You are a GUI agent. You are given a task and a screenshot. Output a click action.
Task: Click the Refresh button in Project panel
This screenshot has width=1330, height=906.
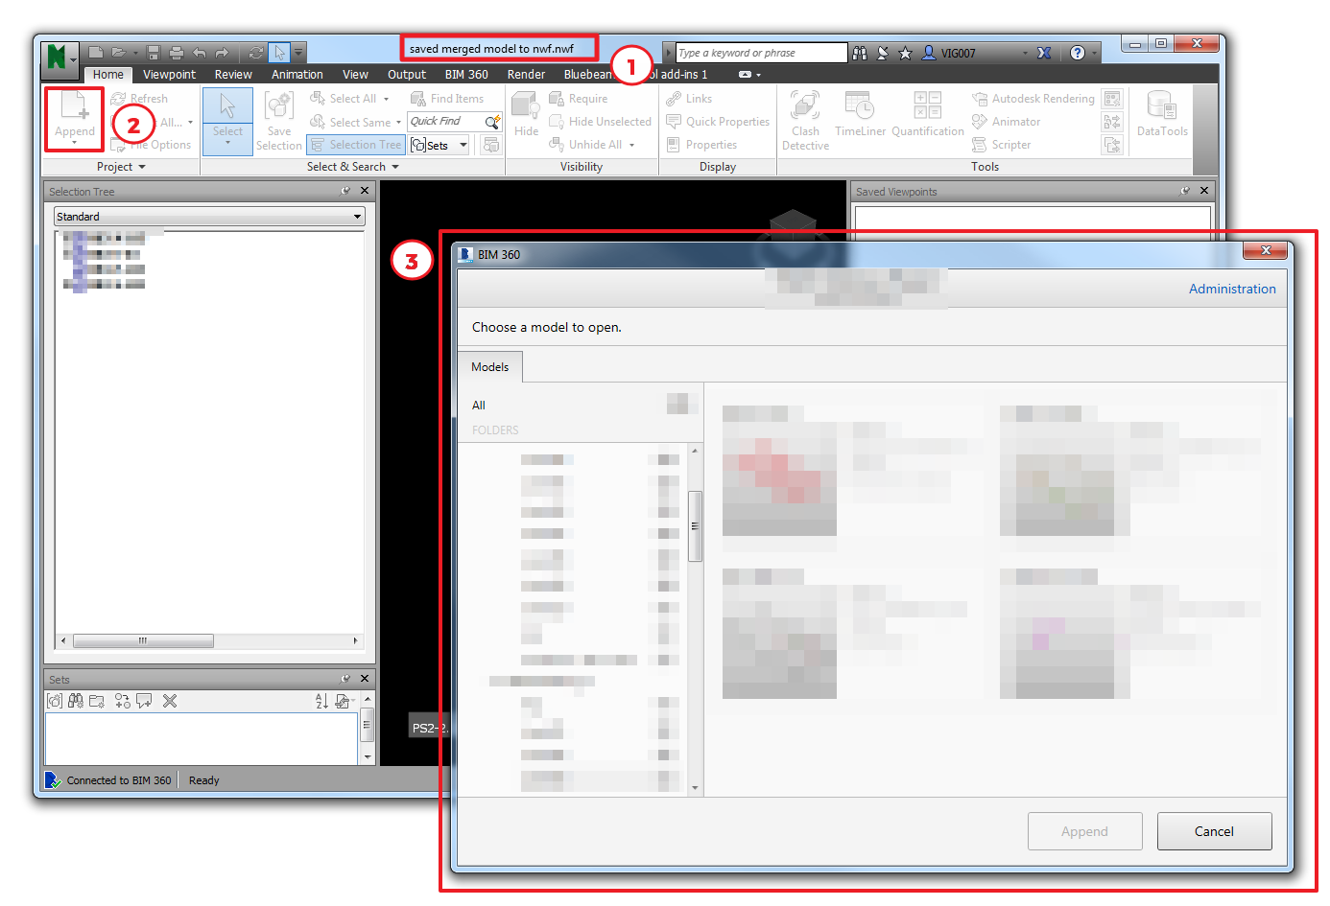coord(140,99)
